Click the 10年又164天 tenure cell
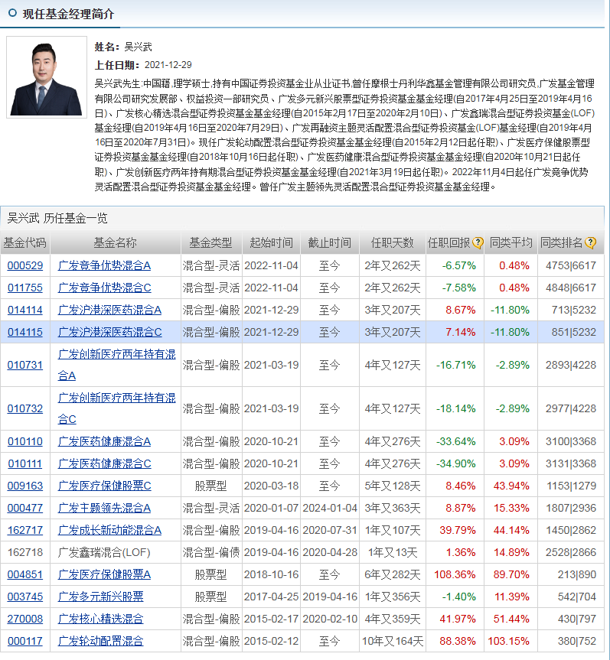The image size is (610, 660). pyautogui.click(x=393, y=642)
